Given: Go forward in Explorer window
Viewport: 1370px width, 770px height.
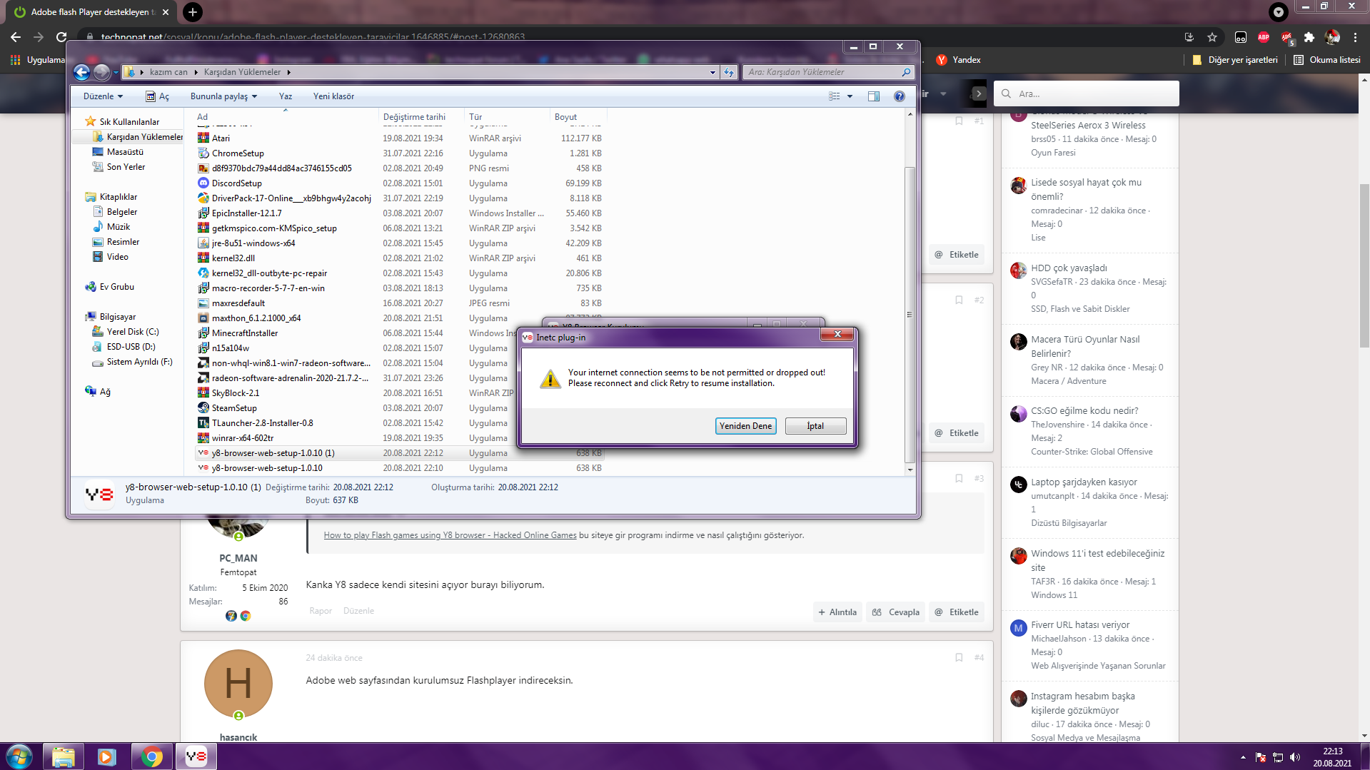Looking at the screenshot, I should click(102, 72).
